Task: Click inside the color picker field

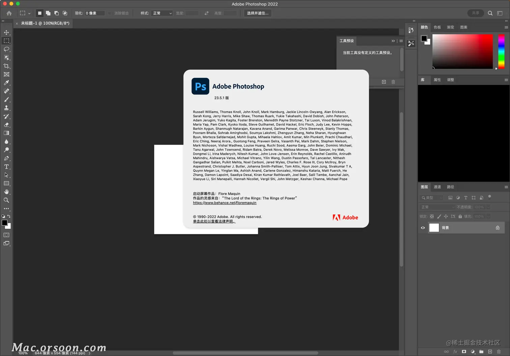Action: point(462,52)
